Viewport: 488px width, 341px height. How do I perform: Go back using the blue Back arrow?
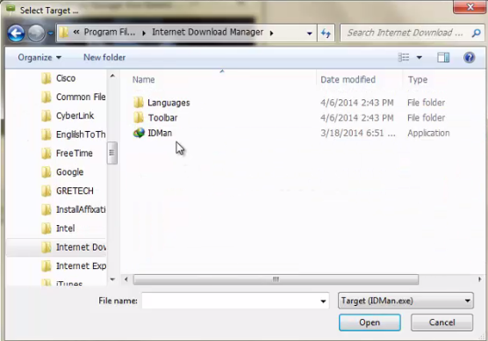[16, 33]
